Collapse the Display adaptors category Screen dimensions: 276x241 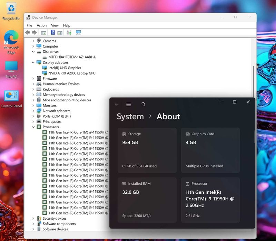click(33, 62)
